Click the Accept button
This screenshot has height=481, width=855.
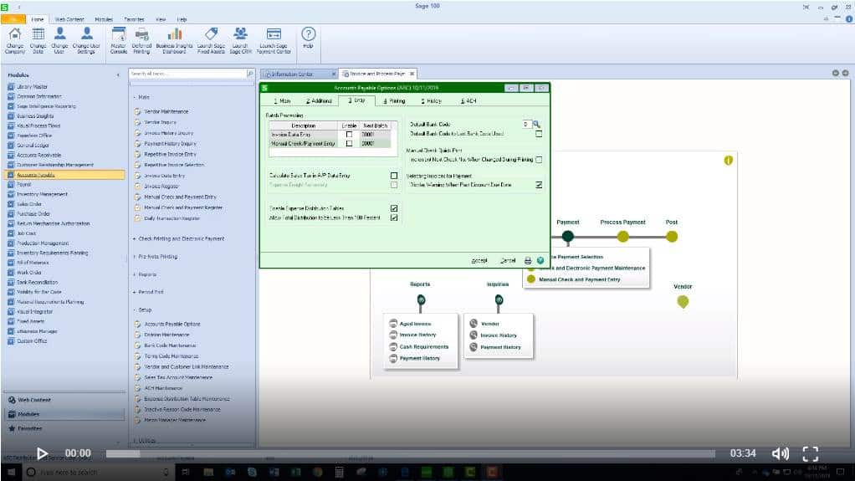(479, 260)
